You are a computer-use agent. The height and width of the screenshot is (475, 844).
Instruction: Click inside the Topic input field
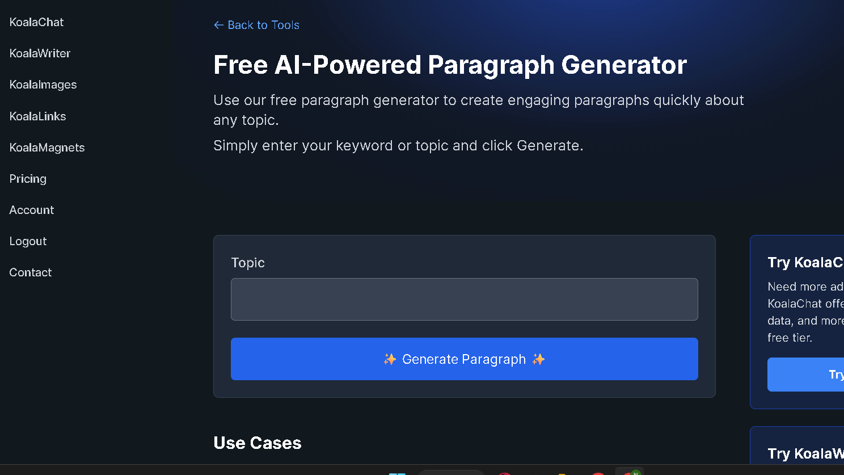(464, 299)
